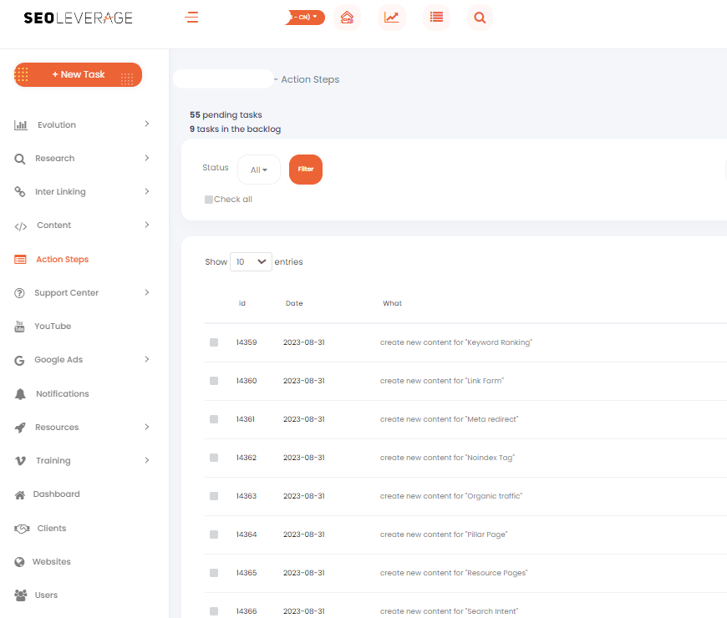The height and width of the screenshot is (618, 727).
Task: Expand the Training chevron
Action: [147, 460]
